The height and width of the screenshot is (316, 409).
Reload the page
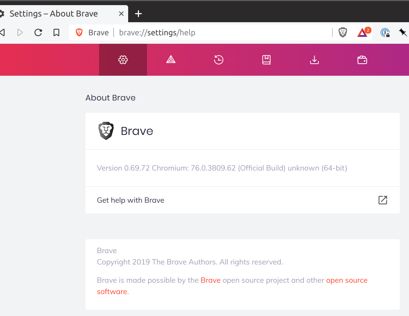pyautogui.click(x=38, y=32)
